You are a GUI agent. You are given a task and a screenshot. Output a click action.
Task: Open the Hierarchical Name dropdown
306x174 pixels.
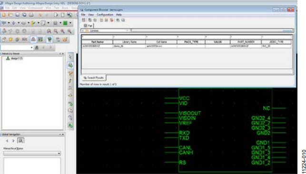click(32, 154)
